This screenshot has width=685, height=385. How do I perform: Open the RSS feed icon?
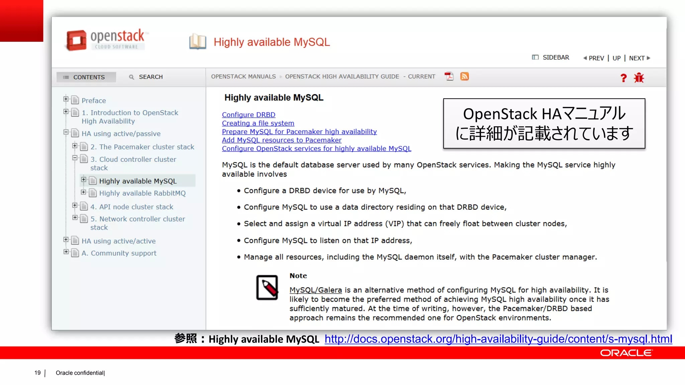coord(465,77)
